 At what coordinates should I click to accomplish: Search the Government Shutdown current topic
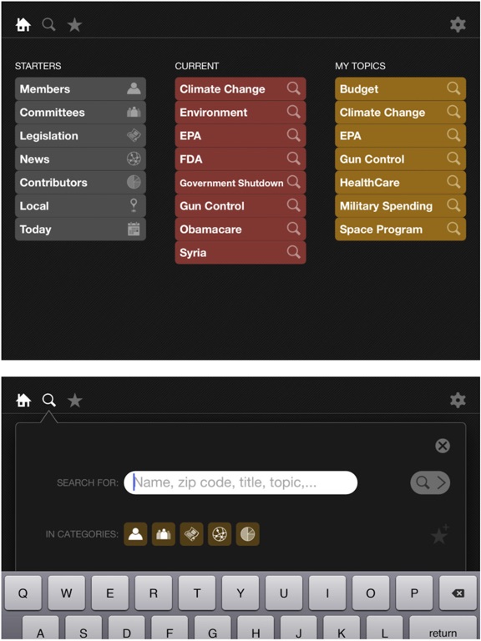tap(240, 182)
